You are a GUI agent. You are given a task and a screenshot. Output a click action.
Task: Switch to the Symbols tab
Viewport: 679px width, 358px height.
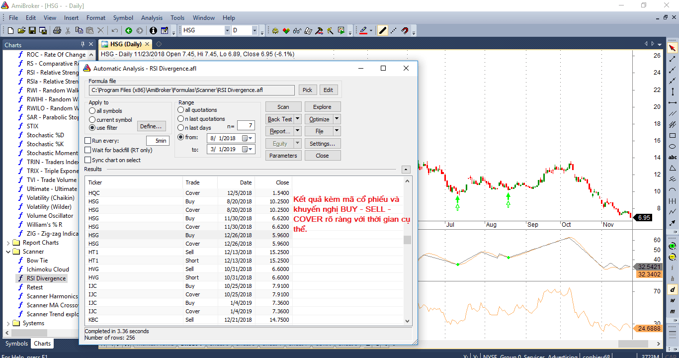pyautogui.click(x=16, y=344)
